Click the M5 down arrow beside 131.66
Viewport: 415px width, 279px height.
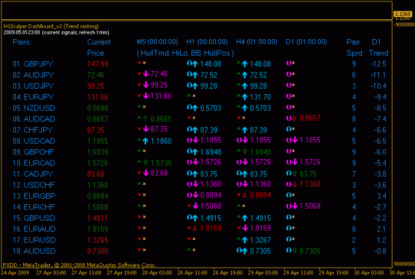point(146,96)
